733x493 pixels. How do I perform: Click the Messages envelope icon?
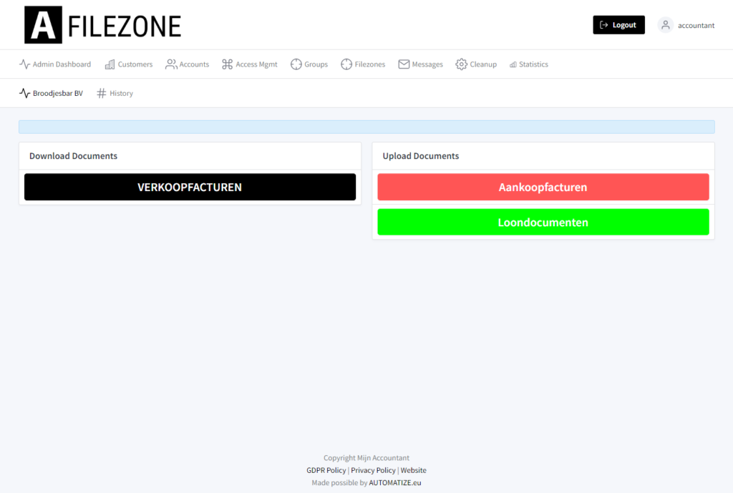point(404,64)
